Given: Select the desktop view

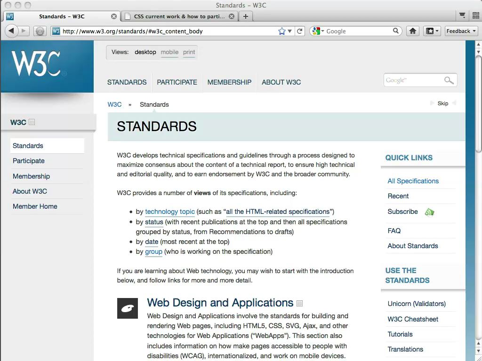Looking at the screenshot, I should (145, 52).
